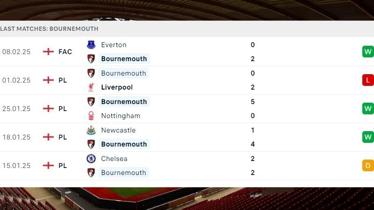
Task: Click the green W badge for Everton match
Action: point(368,52)
